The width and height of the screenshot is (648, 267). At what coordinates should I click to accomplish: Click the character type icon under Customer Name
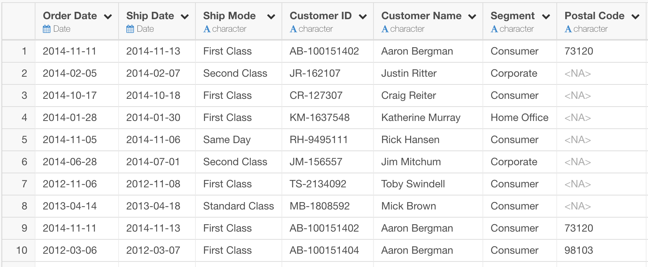pyautogui.click(x=385, y=29)
